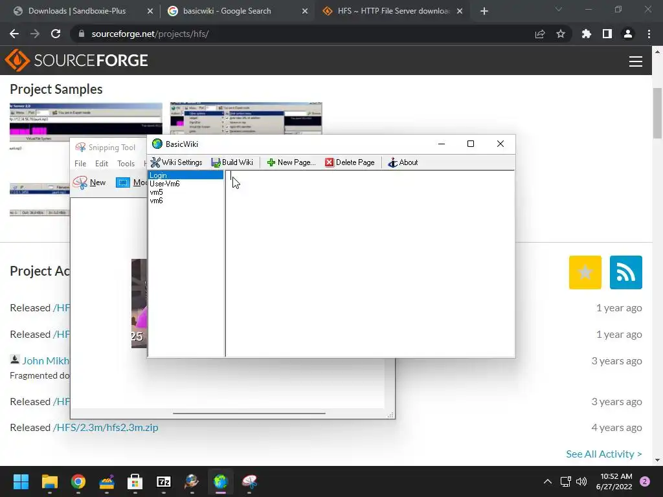
Task: Show hidden system tray icons
Action: pos(548,481)
